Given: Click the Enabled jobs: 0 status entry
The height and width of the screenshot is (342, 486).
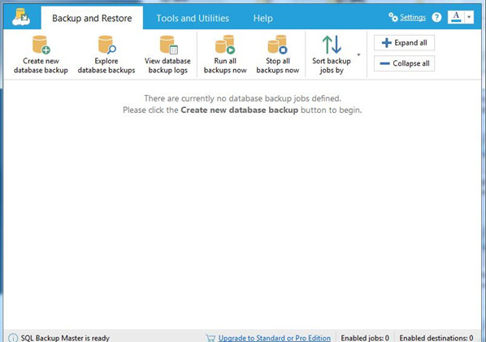Looking at the screenshot, I should pos(365,338).
